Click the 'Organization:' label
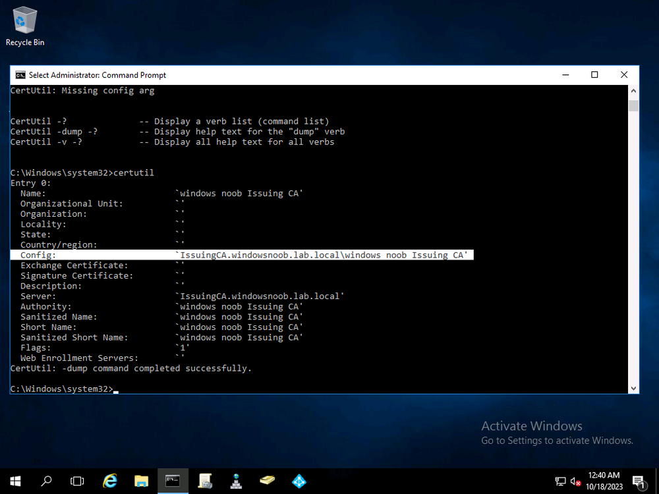 54,214
